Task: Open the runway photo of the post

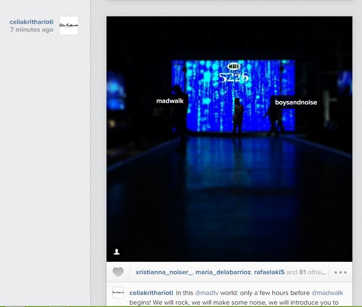Action: click(x=229, y=139)
